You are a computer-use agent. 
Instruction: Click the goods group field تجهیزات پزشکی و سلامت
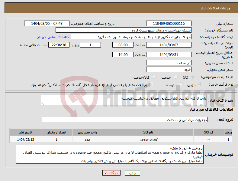[125, 120]
